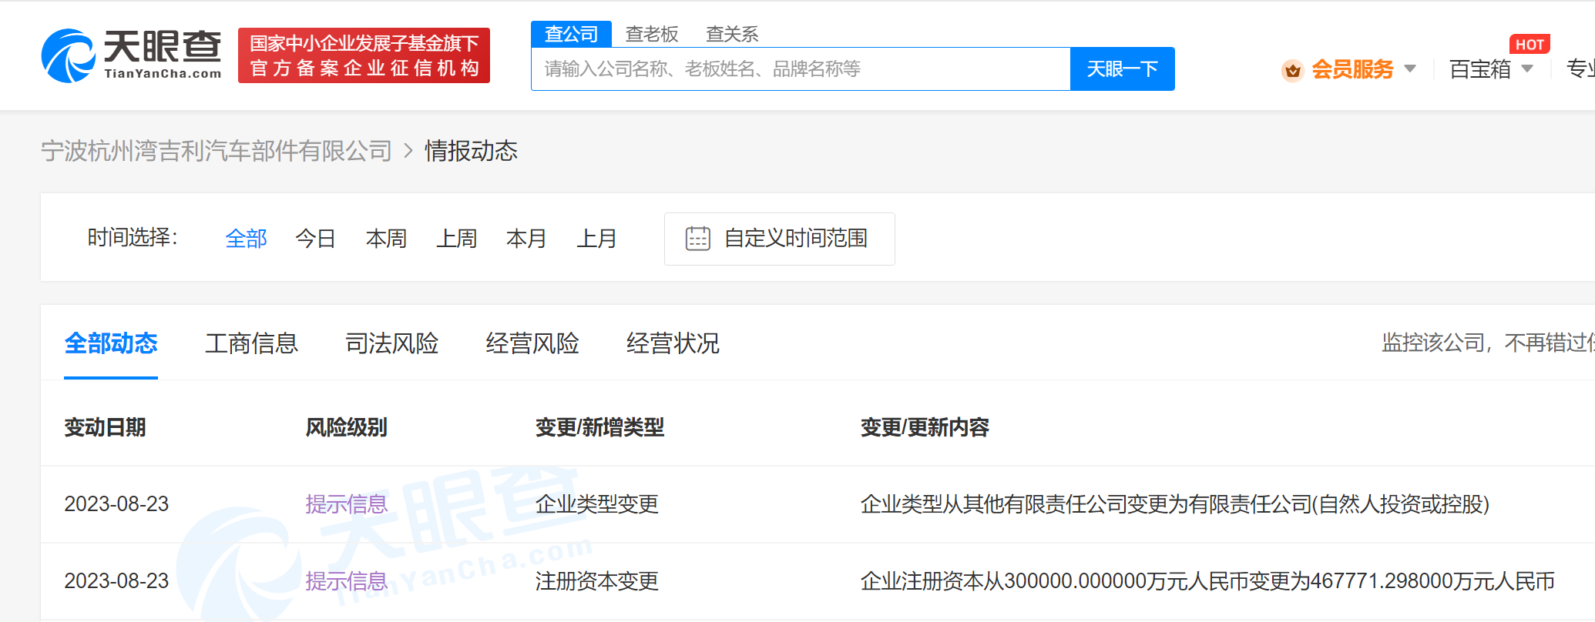The image size is (1595, 622).
Task: Filter time by 今日
Action: 315,239
